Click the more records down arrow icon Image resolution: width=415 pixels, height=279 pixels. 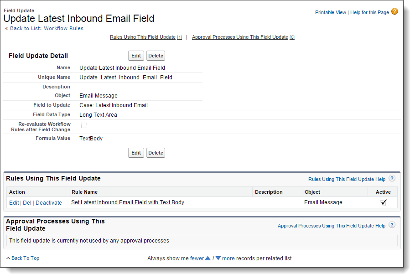[218, 258]
